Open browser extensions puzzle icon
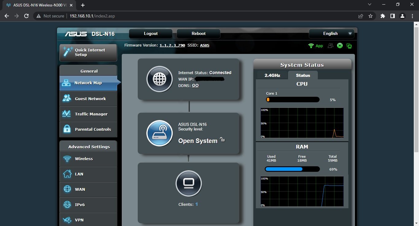Viewport: 419px width, 226px height. click(382, 16)
